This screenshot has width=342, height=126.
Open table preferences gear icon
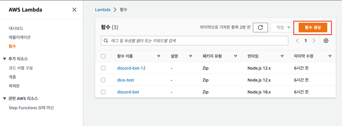(326, 41)
